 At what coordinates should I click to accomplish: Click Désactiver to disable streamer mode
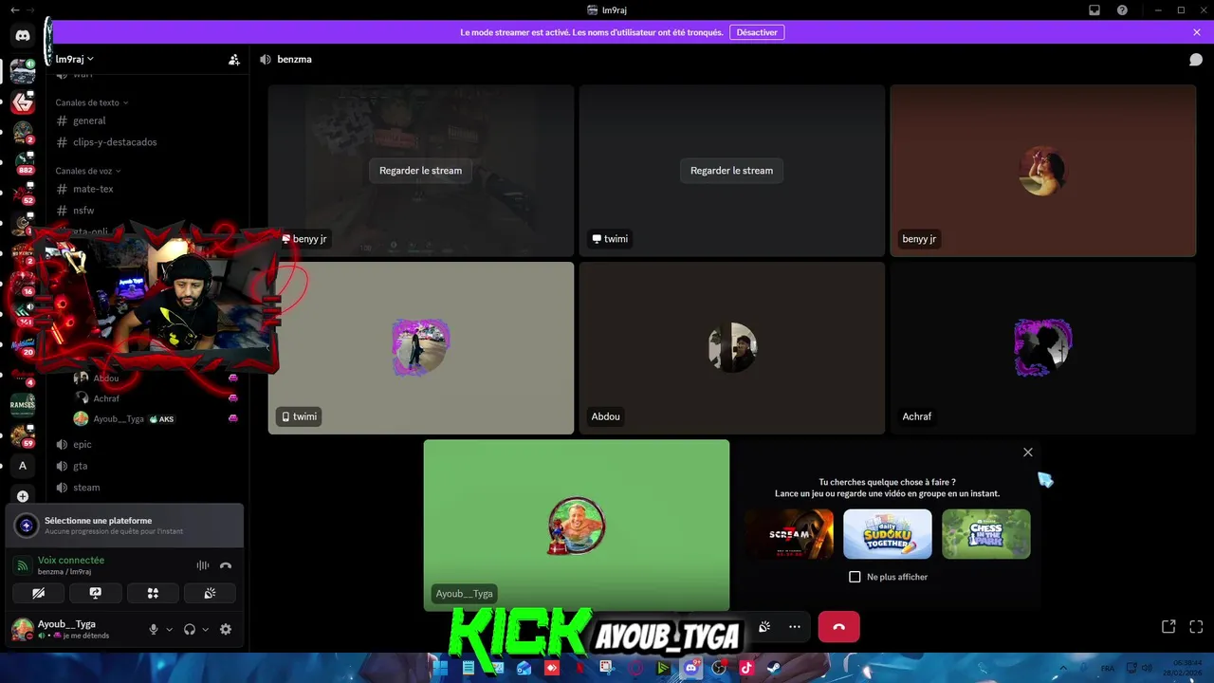(757, 32)
